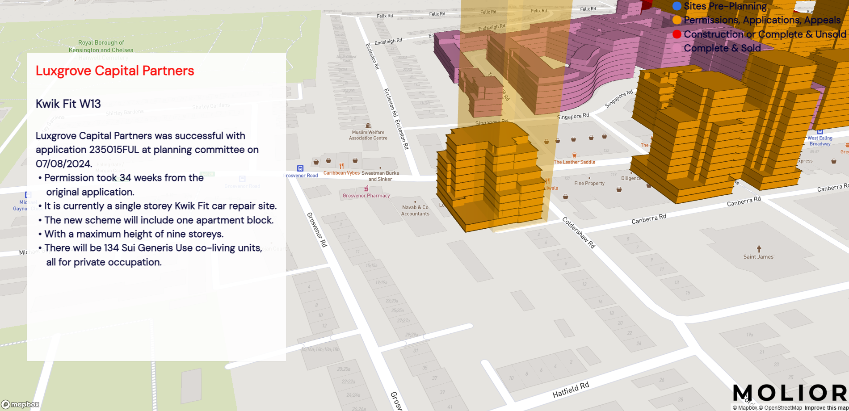Click the Improve this map link
The image size is (849, 411).
tap(826, 407)
